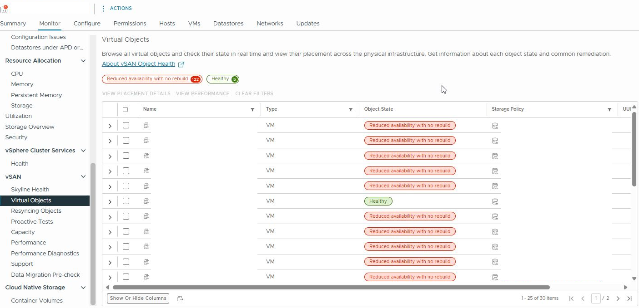Click the storage policy icon in first row
The width and height of the screenshot is (639, 308).
pyautogui.click(x=495, y=126)
